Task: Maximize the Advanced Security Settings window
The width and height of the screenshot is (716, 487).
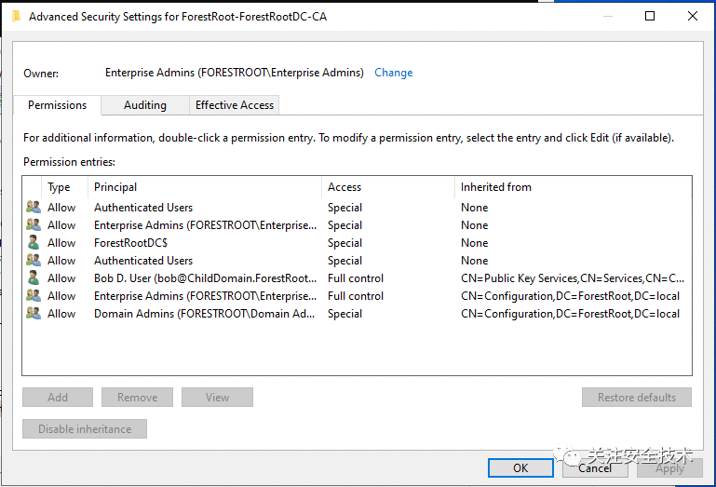Action: click(650, 16)
